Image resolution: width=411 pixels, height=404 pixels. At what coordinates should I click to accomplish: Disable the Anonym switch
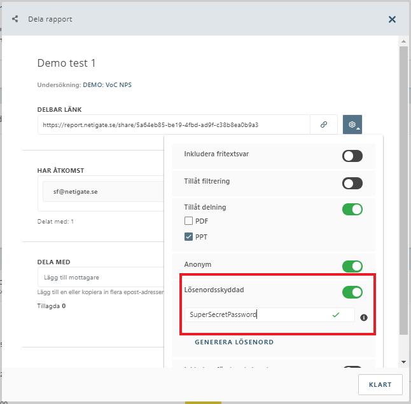point(352,266)
